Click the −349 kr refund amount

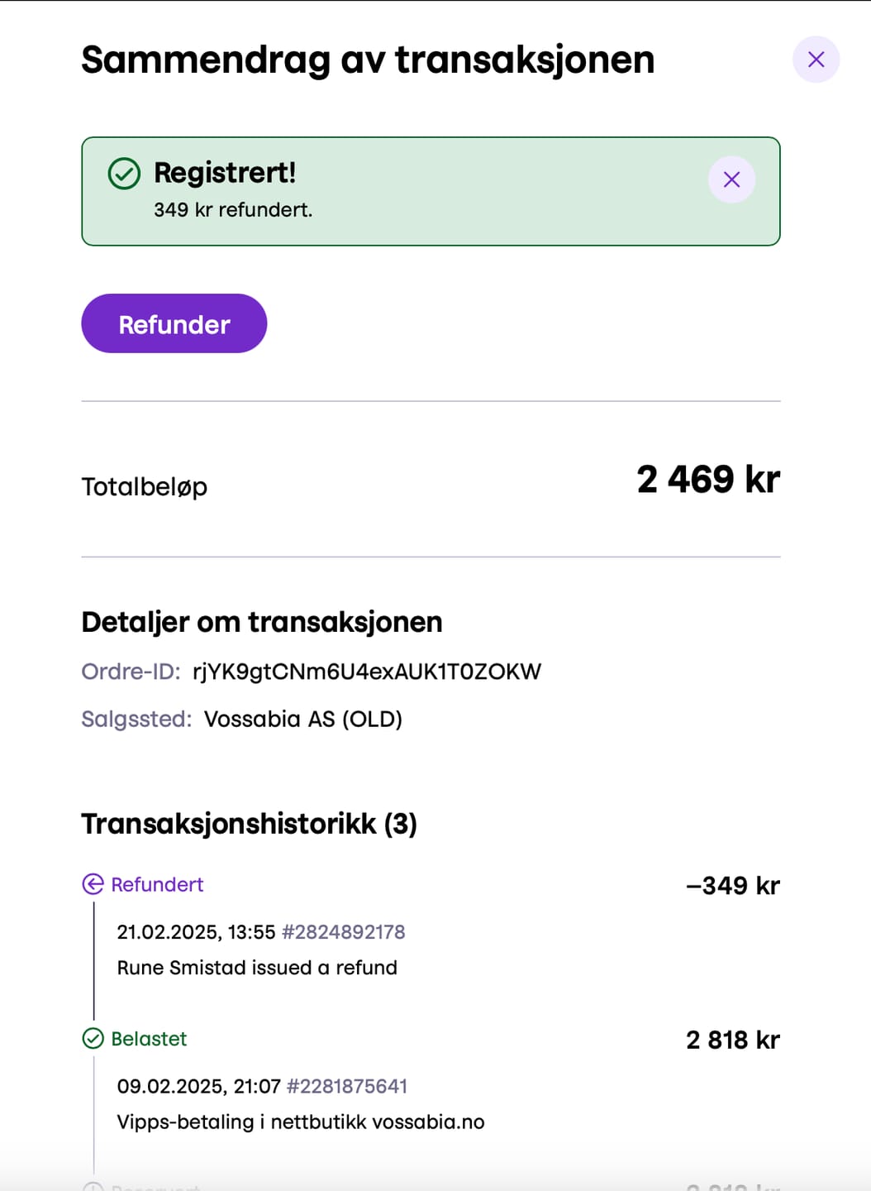tap(733, 886)
